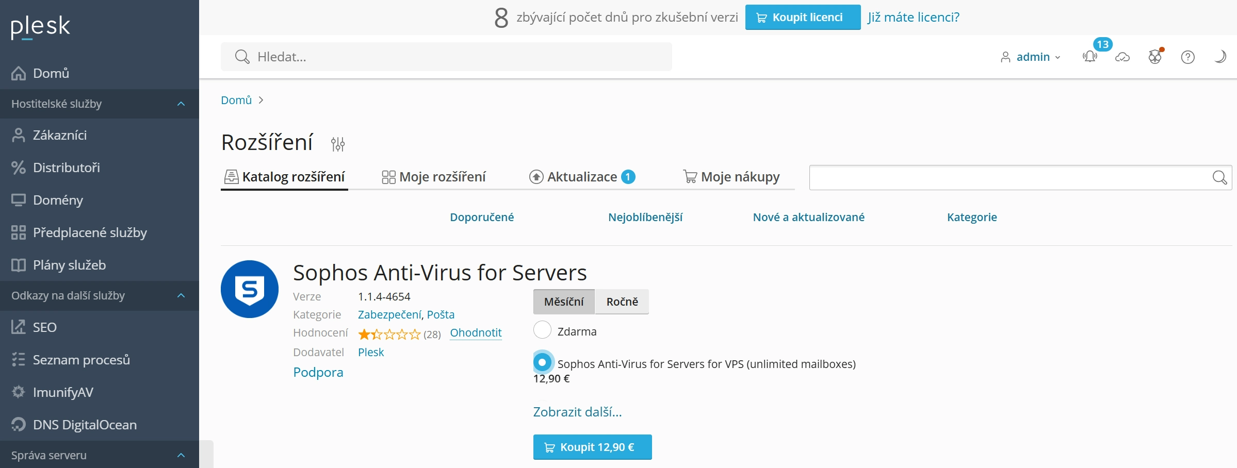Screen dimensions: 1237x468
Task: Open Kategorie filter
Action: point(972,217)
